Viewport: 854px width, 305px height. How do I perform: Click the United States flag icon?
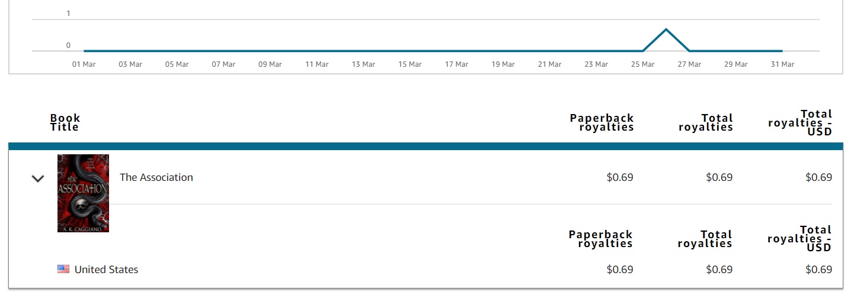[x=63, y=270]
